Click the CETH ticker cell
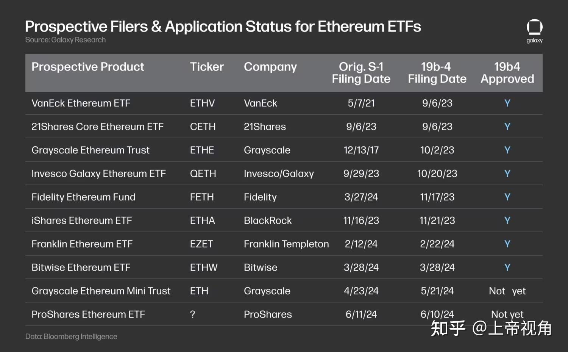568x352 pixels. (x=203, y=127)
